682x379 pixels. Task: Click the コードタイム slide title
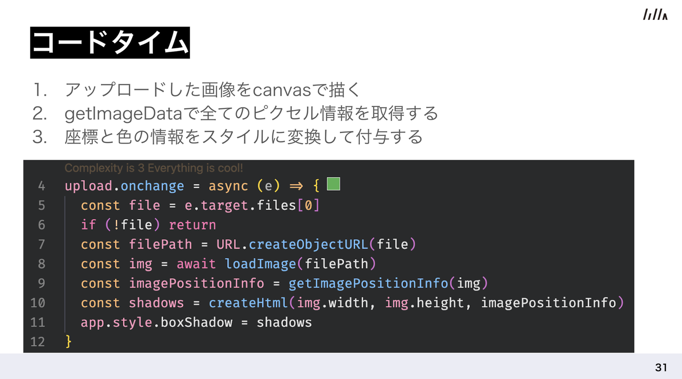[x=110, y=43]
